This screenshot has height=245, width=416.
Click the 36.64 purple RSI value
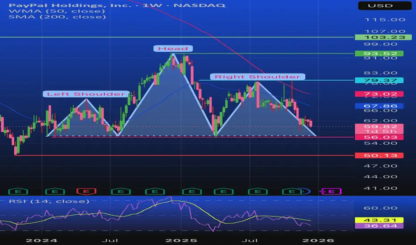click(379, 226)
